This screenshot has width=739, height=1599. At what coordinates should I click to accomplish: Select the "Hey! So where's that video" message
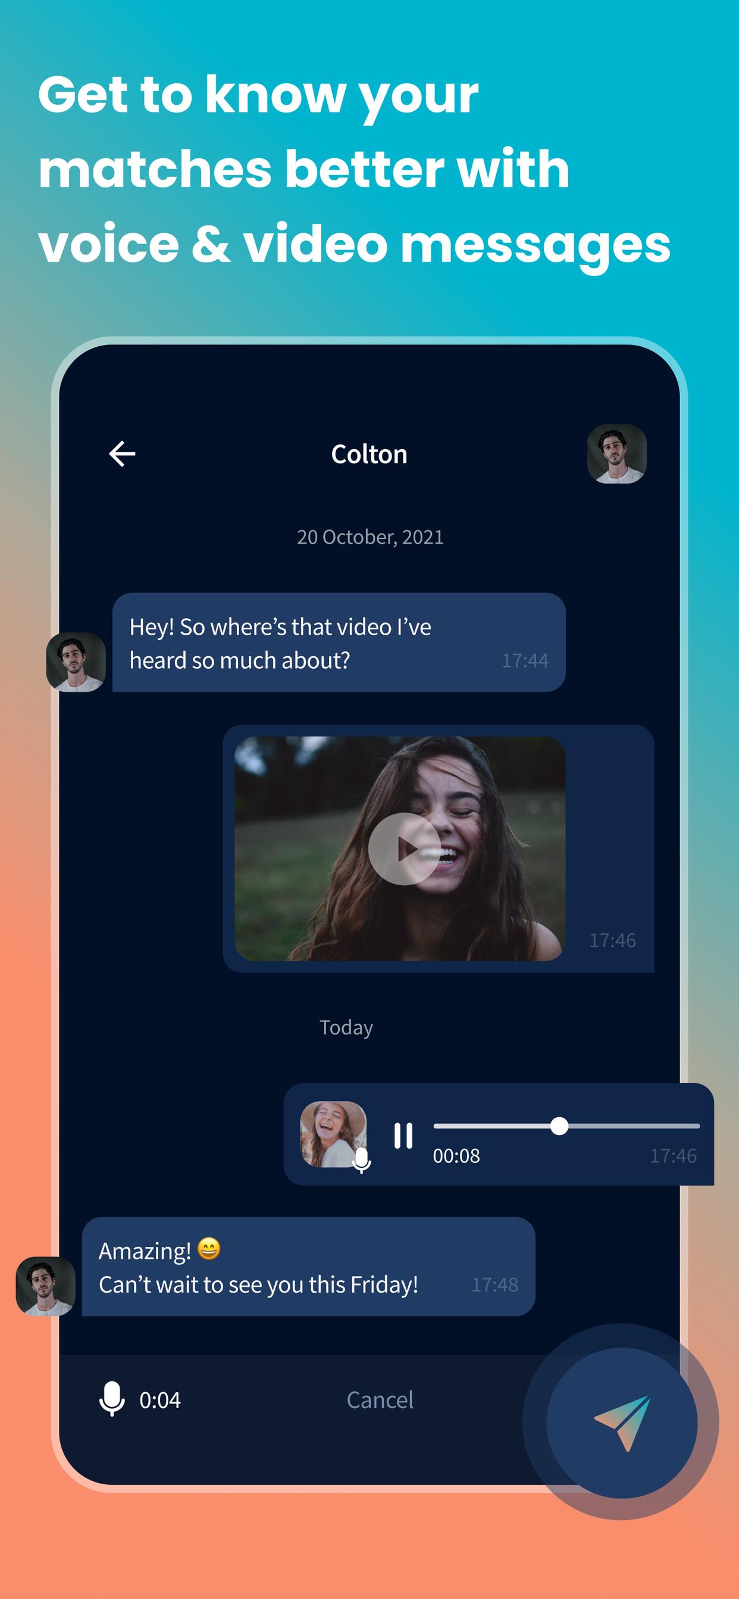click(x=339, y=642)
